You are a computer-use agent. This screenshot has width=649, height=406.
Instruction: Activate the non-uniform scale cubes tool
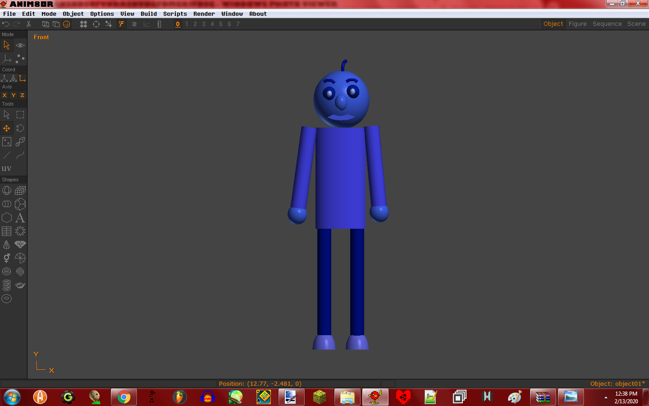click(x=20, y=142)
